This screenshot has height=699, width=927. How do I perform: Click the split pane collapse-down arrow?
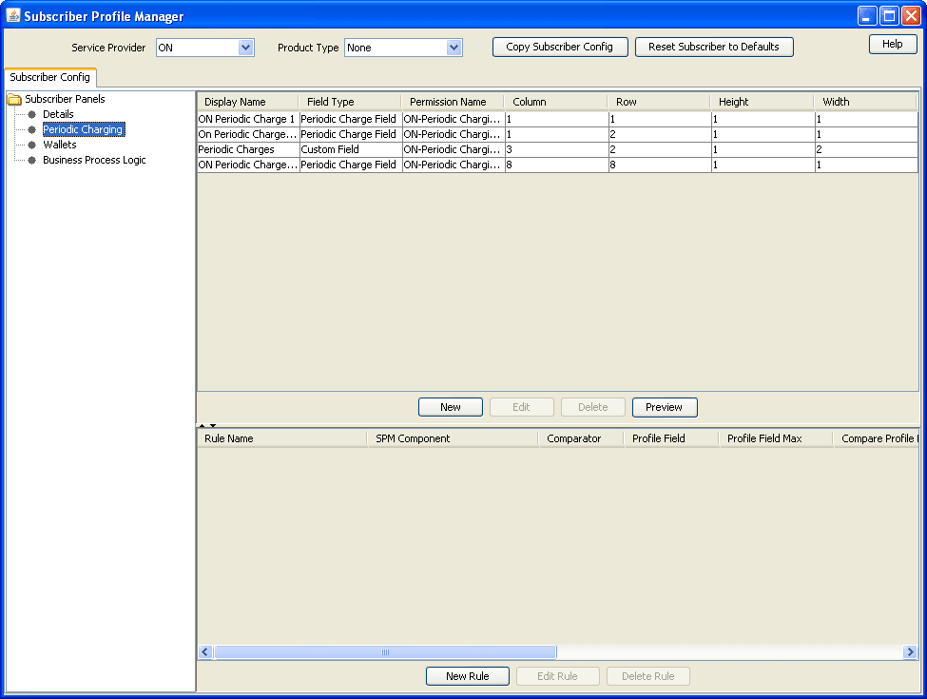point(213,425)
